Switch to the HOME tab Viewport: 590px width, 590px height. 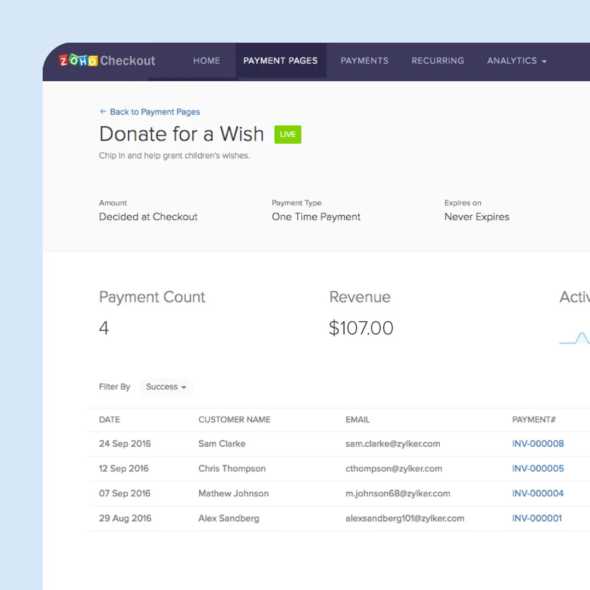pos(206,61)
